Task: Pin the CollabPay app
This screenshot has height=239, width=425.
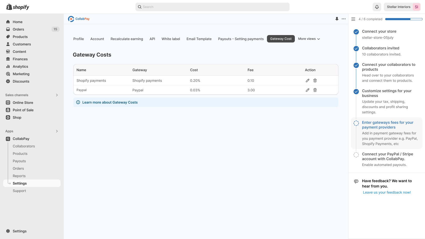Action: (337, 19)
